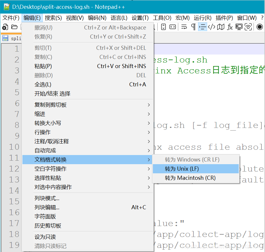The width and height of the screenshot is (265, 252).
Task: Open the 宏(M) menu
Action: tap(183, 18)
